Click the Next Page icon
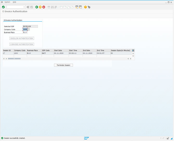 pyautogui.click(x=68, y=7)
